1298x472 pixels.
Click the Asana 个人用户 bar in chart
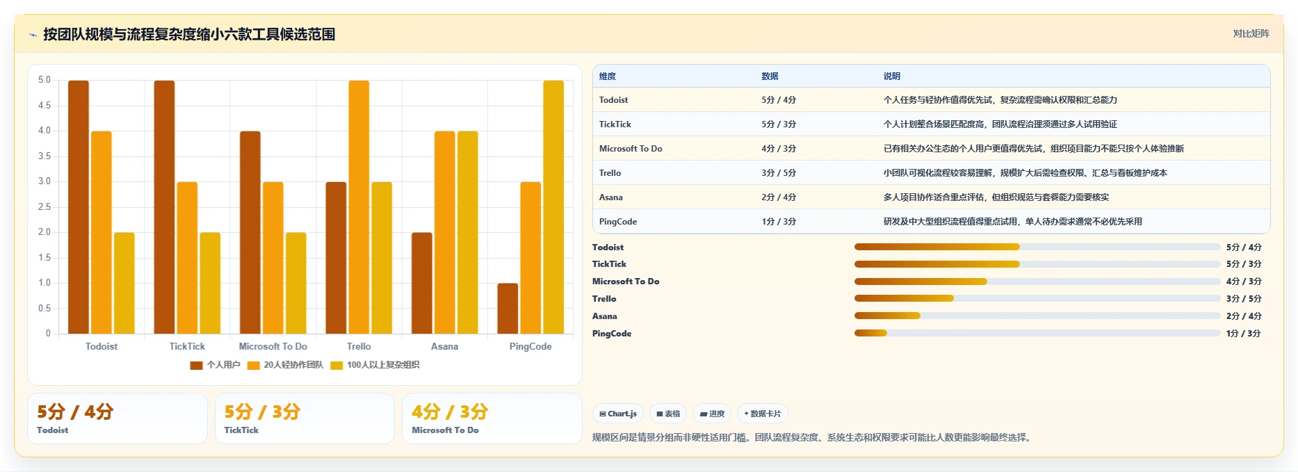[422, 283]
